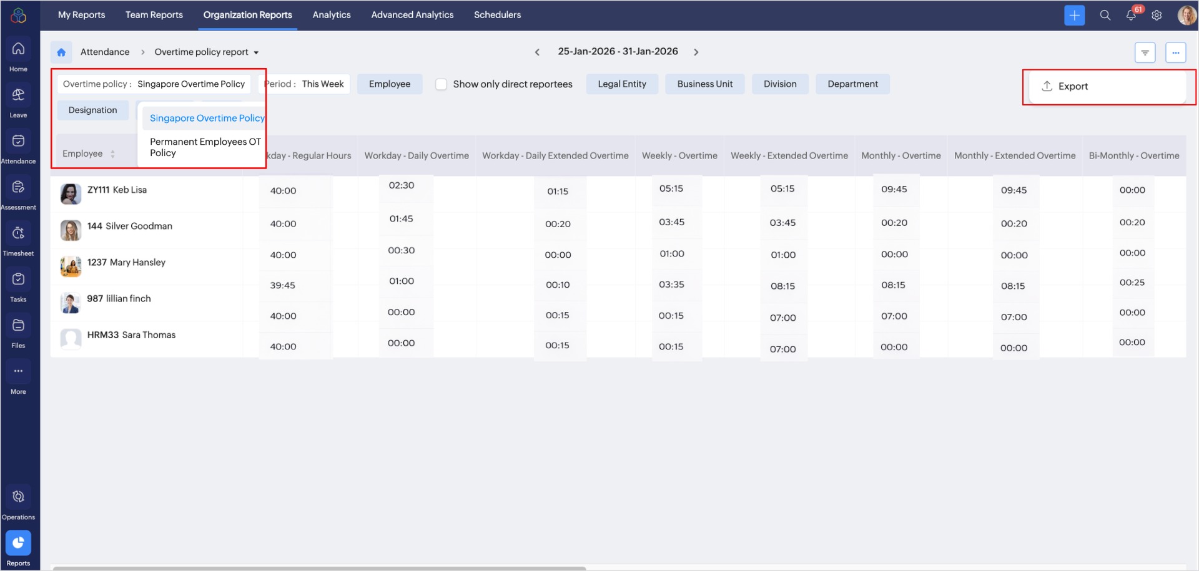Toggle Show only direct reportees checkbox
Image resolution: width=1199 pixels, height=571 pixels.
click(x=441, y=84)
